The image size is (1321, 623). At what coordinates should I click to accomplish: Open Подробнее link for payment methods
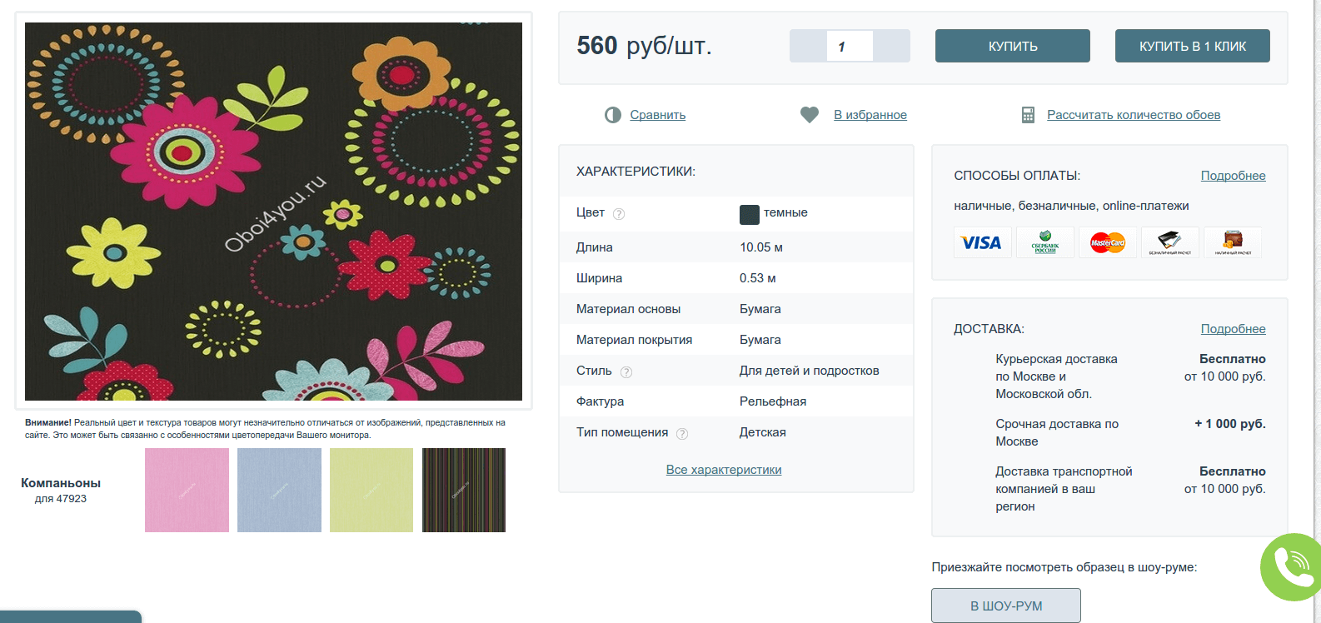tap(1233, 176)
